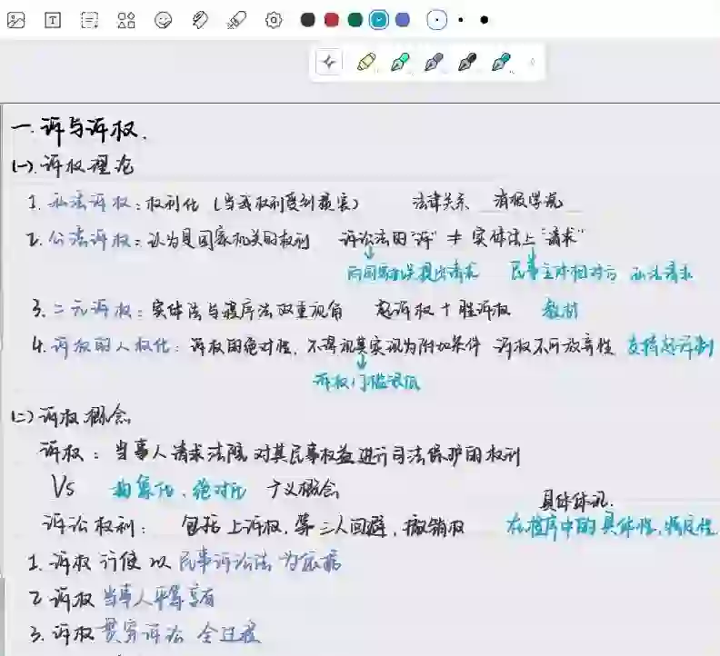Open the shapes tool
Viewport: 720px width, 656px height.
pos(126,20)
